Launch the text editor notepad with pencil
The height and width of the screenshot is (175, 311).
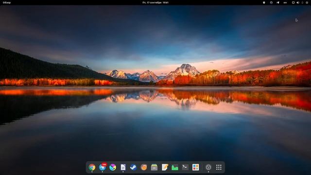[x=165, y=167]
